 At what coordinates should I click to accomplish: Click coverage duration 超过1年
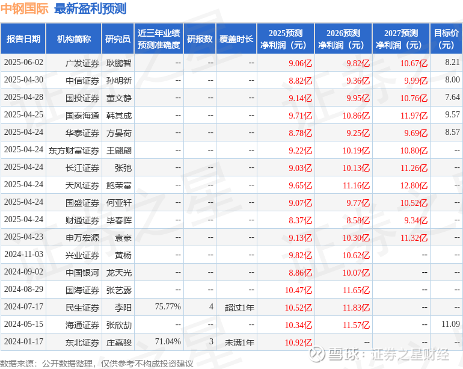pyautogui.click(x=239, y=308)
